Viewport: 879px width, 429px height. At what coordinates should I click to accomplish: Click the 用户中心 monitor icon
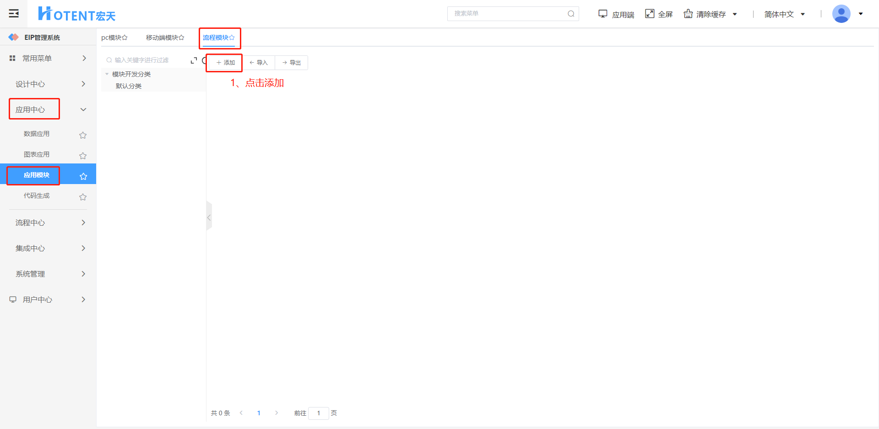click(13, 299)
